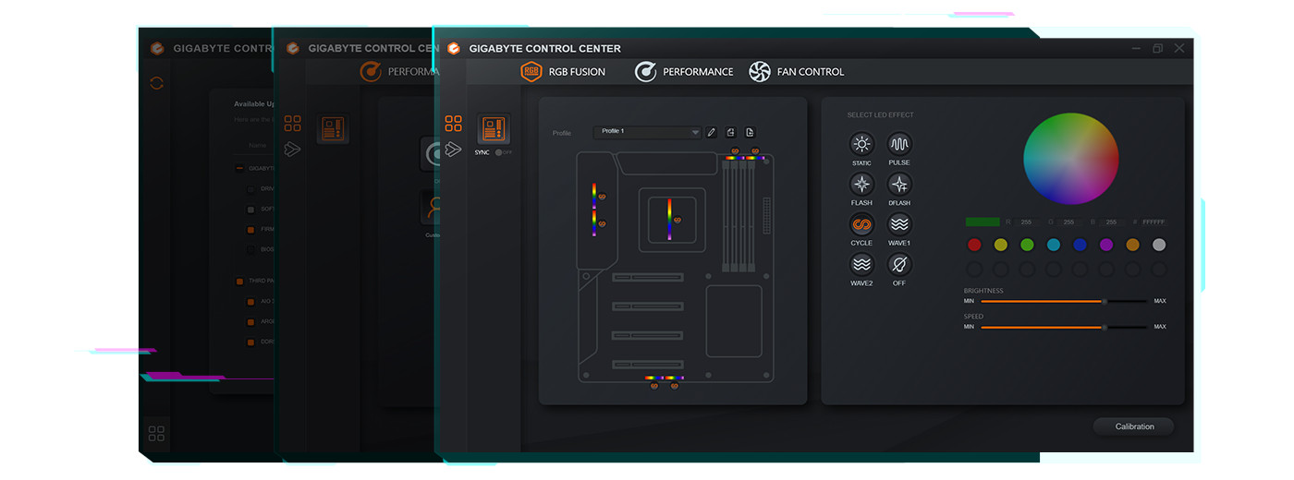Click the pencil icon to rename profile

712,133
